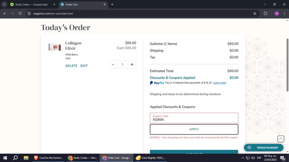The height and width of the screenshot is (162, 289).
Task: Delete Collagen Elixir from cart
Action: coord(71,66)
